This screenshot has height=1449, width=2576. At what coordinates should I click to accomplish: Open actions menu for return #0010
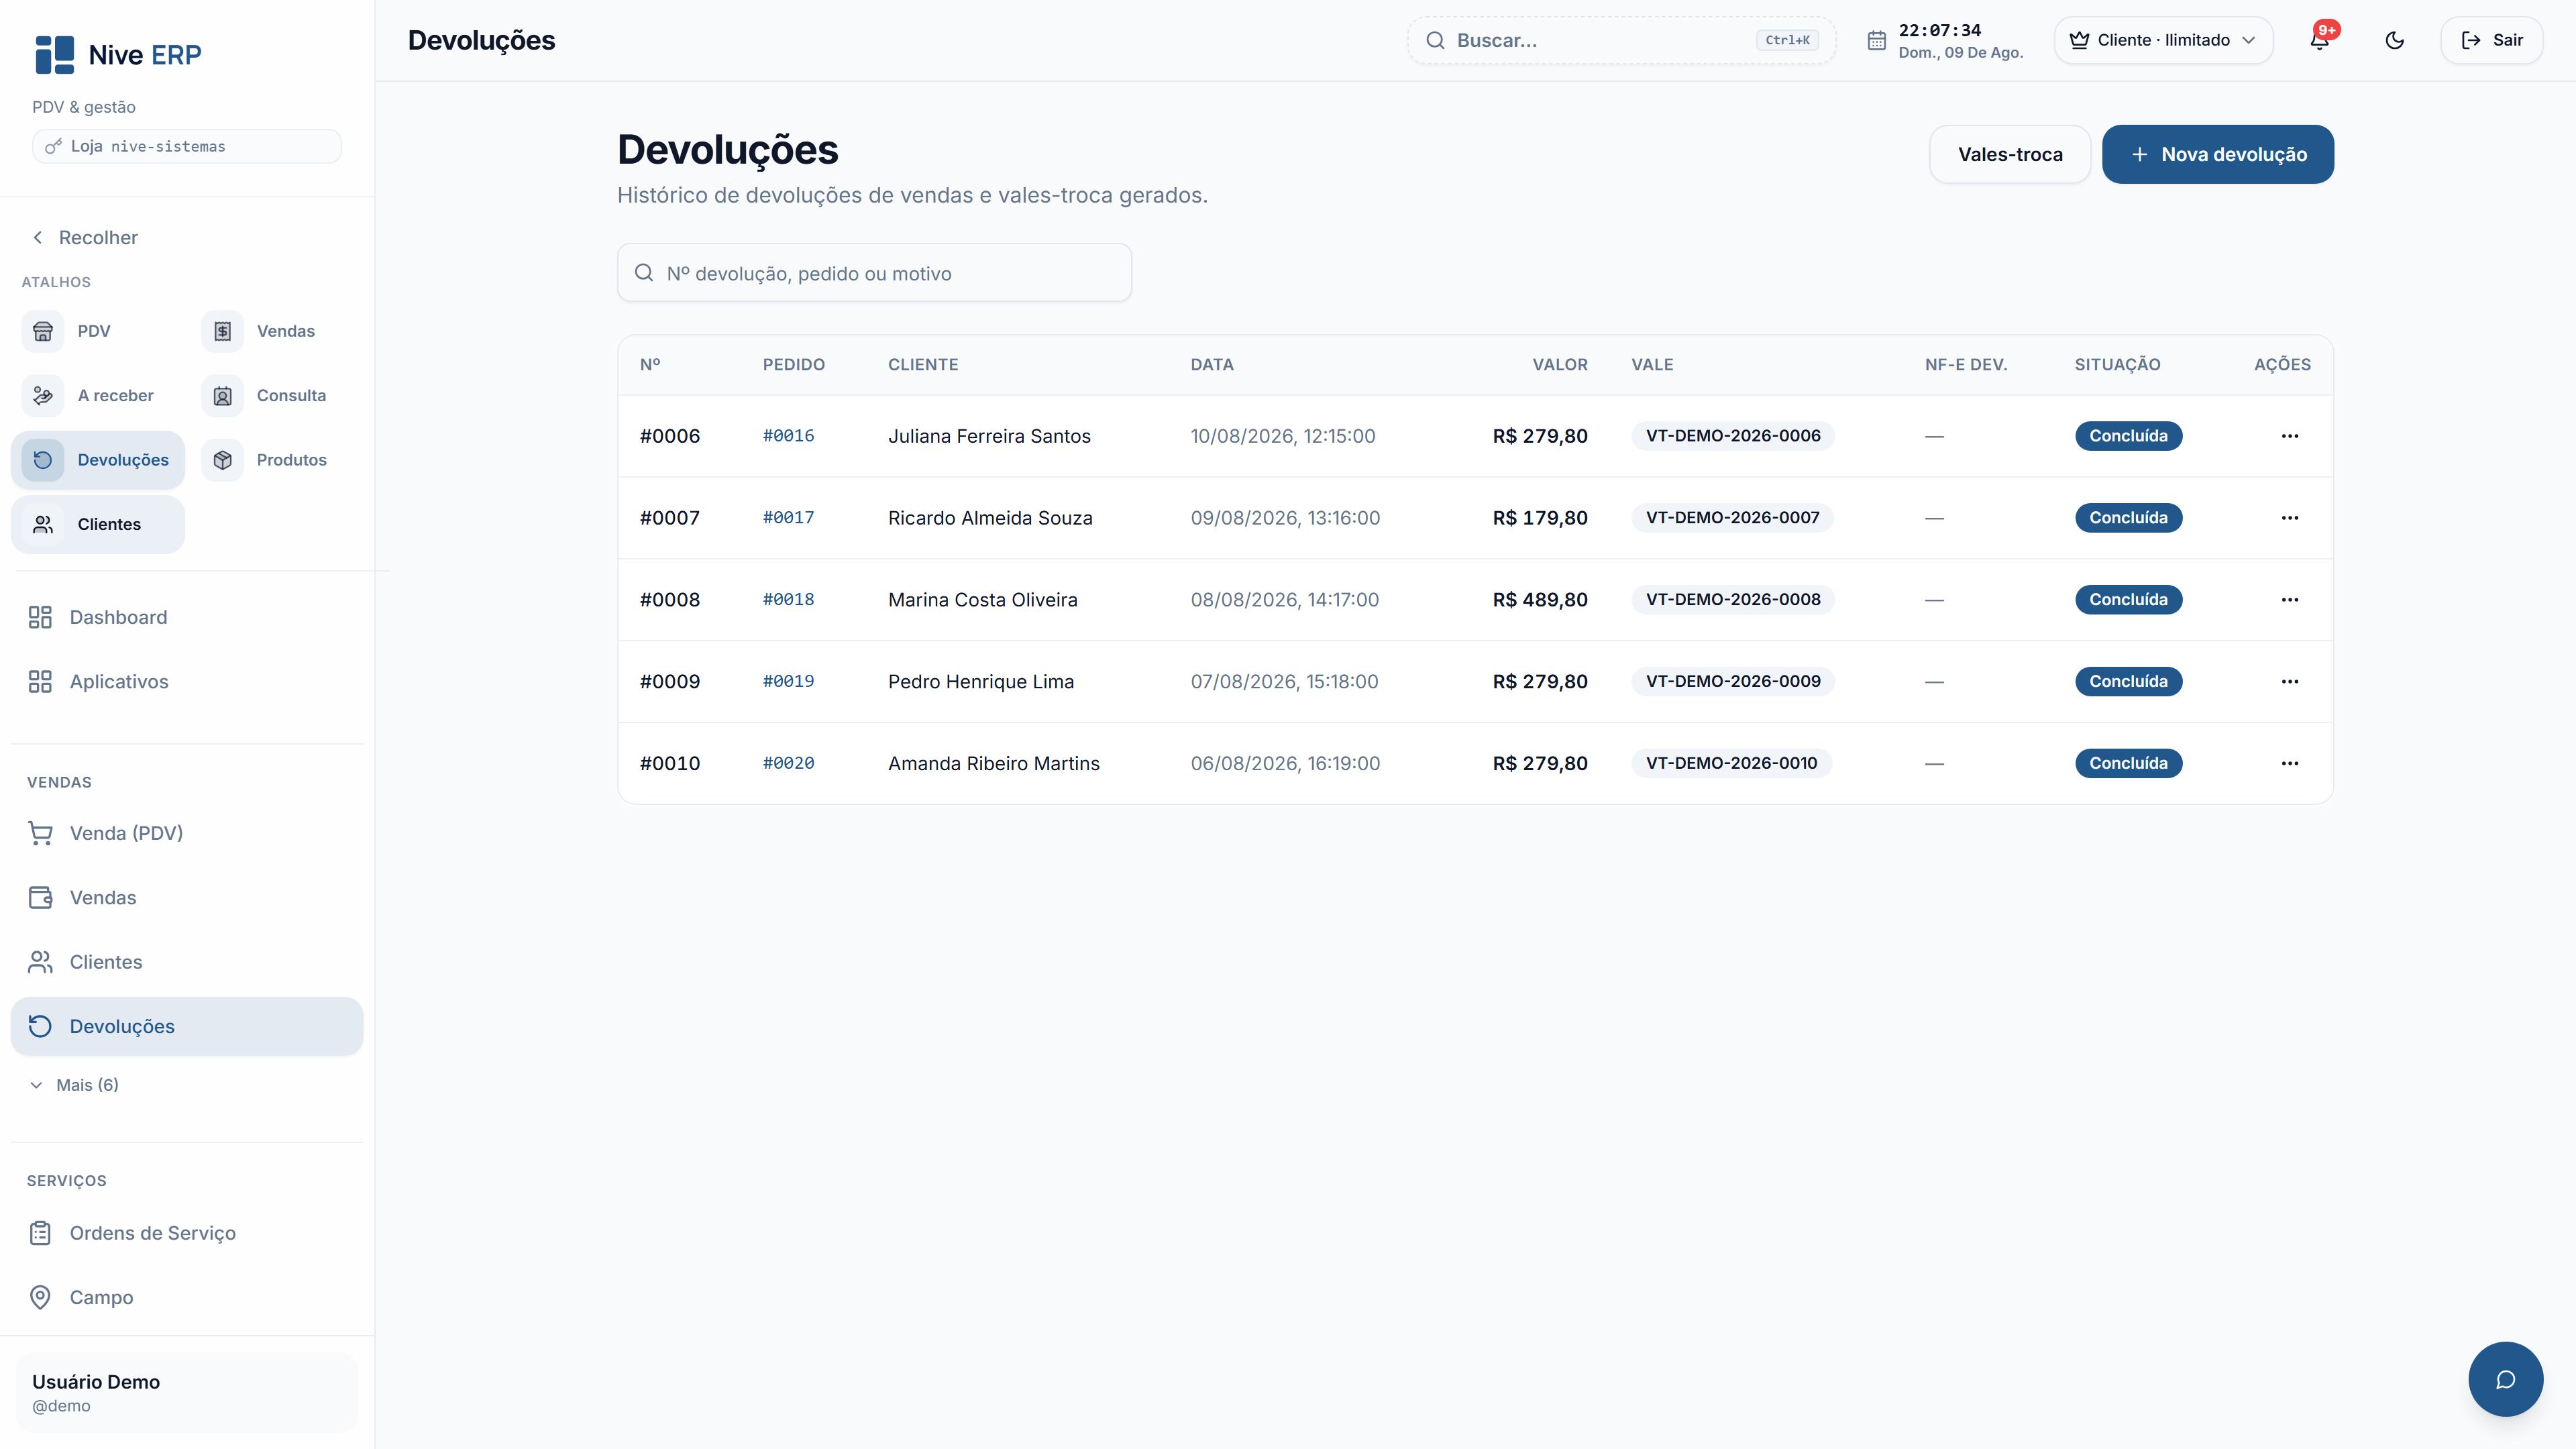(x=2290, y=763)
